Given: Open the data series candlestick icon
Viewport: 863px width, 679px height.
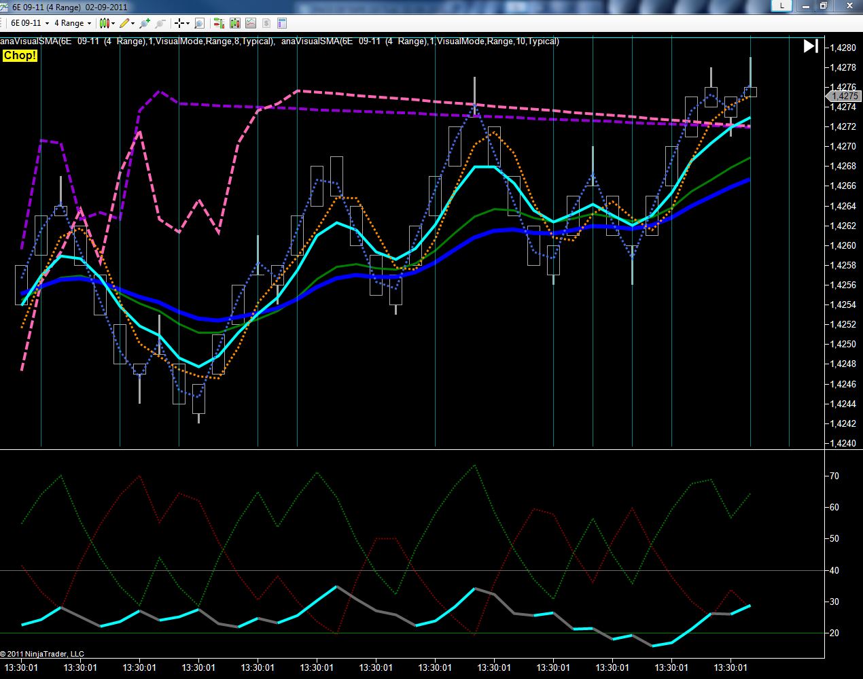Looking at the screenshot, I should 235,23.
